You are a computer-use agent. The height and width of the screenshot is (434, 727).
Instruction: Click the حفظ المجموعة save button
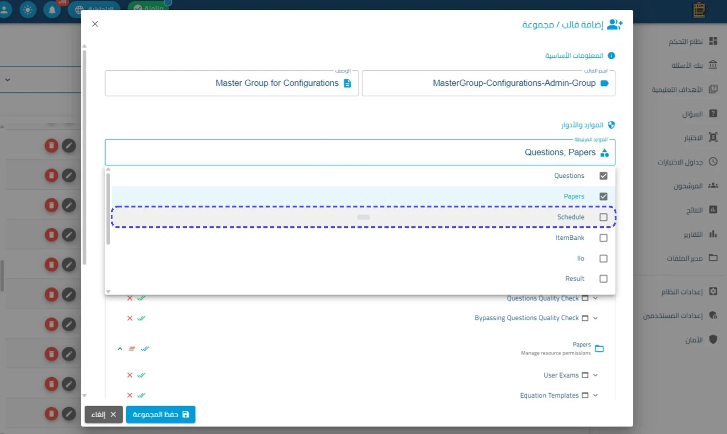[160, 414]
